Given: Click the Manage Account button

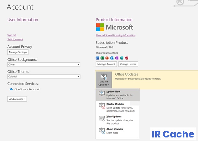Looking at the screenshot, I should pos(106,64).
